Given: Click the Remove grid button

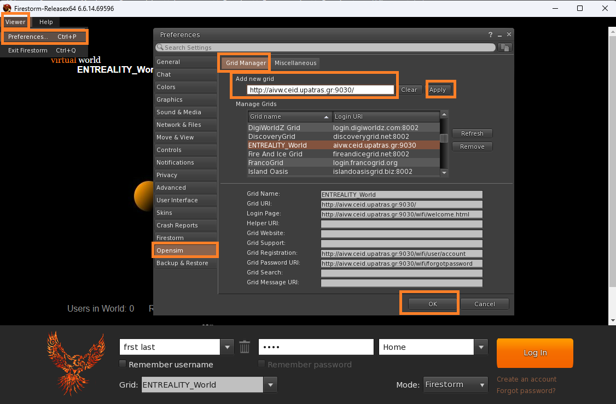Looking at the screenshot, I should (x=472, y=147).
